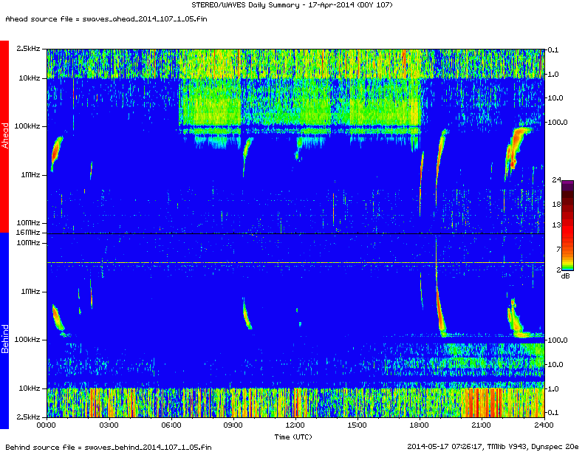Viewport: 585px width, 452px height.
Task: Click the 10.0 right-axis label of Behind panel
Action: 555,364
